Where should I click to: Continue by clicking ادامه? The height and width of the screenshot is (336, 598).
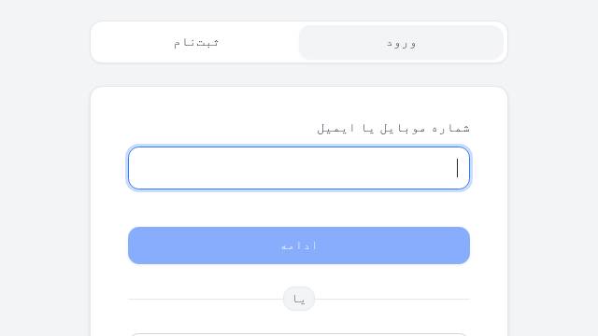(x=299, y=245)
